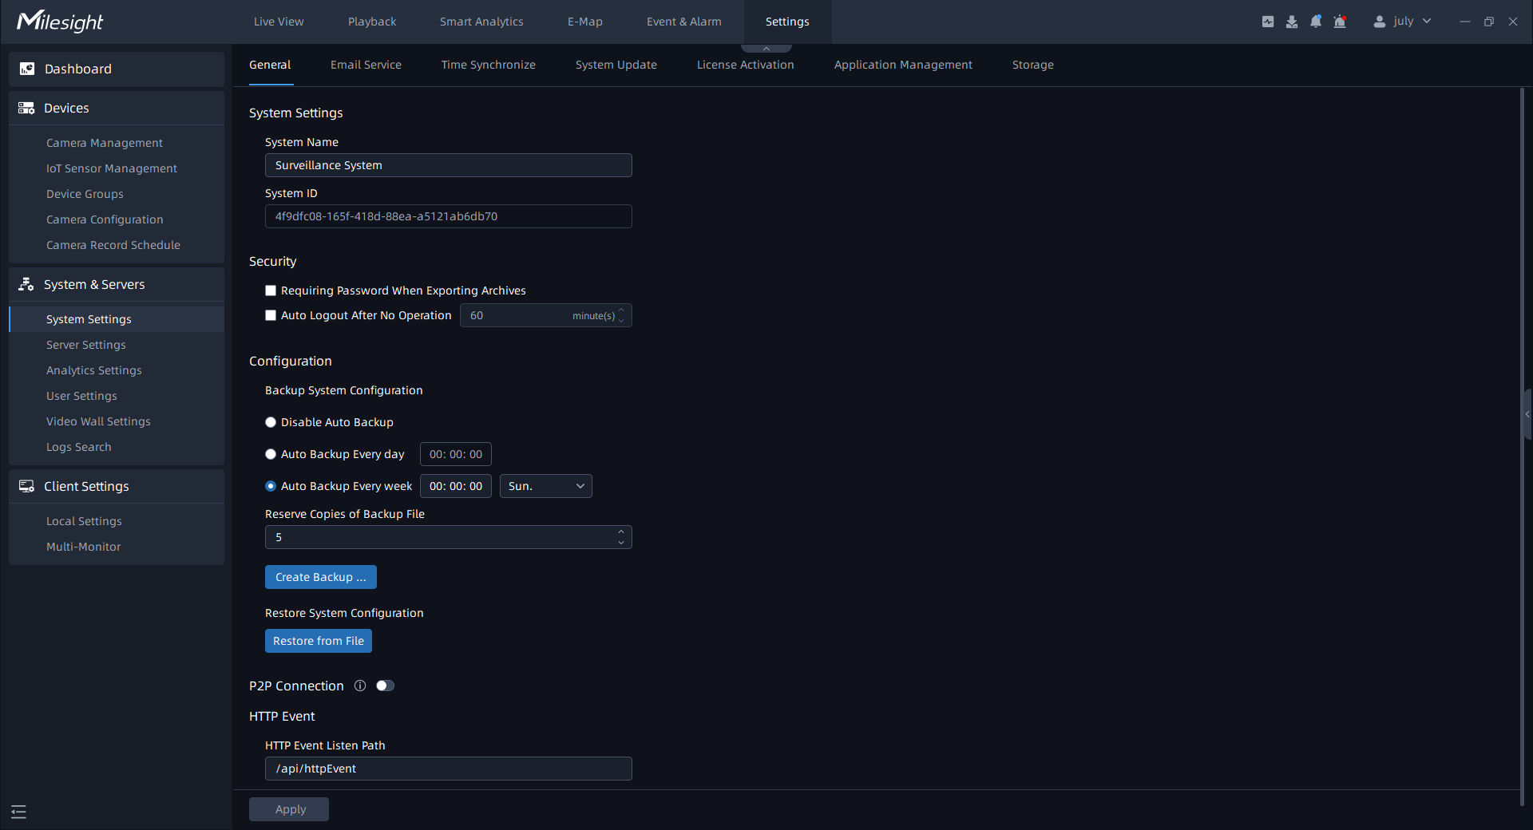1533x830 pixels.
Task: Select Disable Auto Backup radio option
Action: 271,422
